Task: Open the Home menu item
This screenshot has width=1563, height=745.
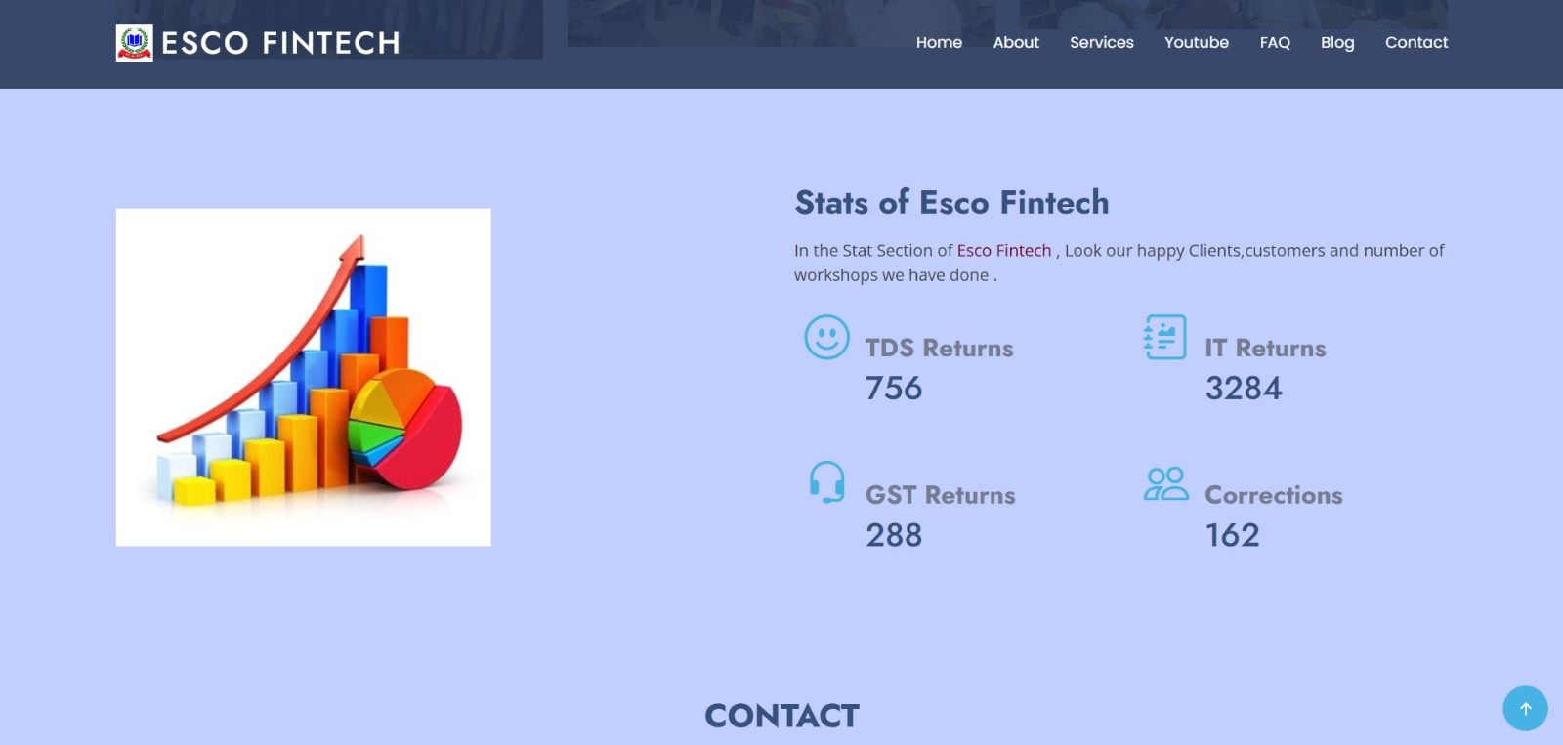Action: (939, 42)
